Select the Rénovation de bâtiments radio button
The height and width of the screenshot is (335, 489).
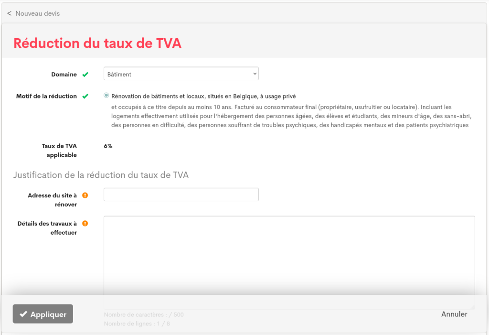[x=106, y=96]
